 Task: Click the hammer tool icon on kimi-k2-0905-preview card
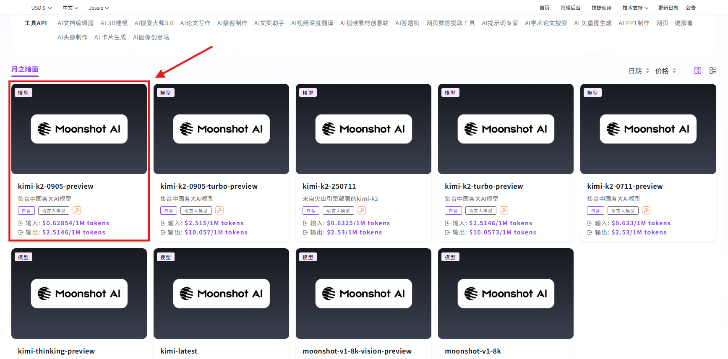point(77,211)
